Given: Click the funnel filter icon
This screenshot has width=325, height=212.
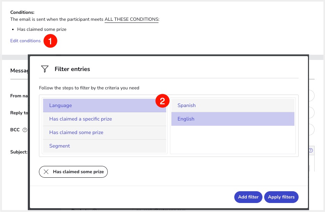Looking at the screenshot, I should coord(44,69).
